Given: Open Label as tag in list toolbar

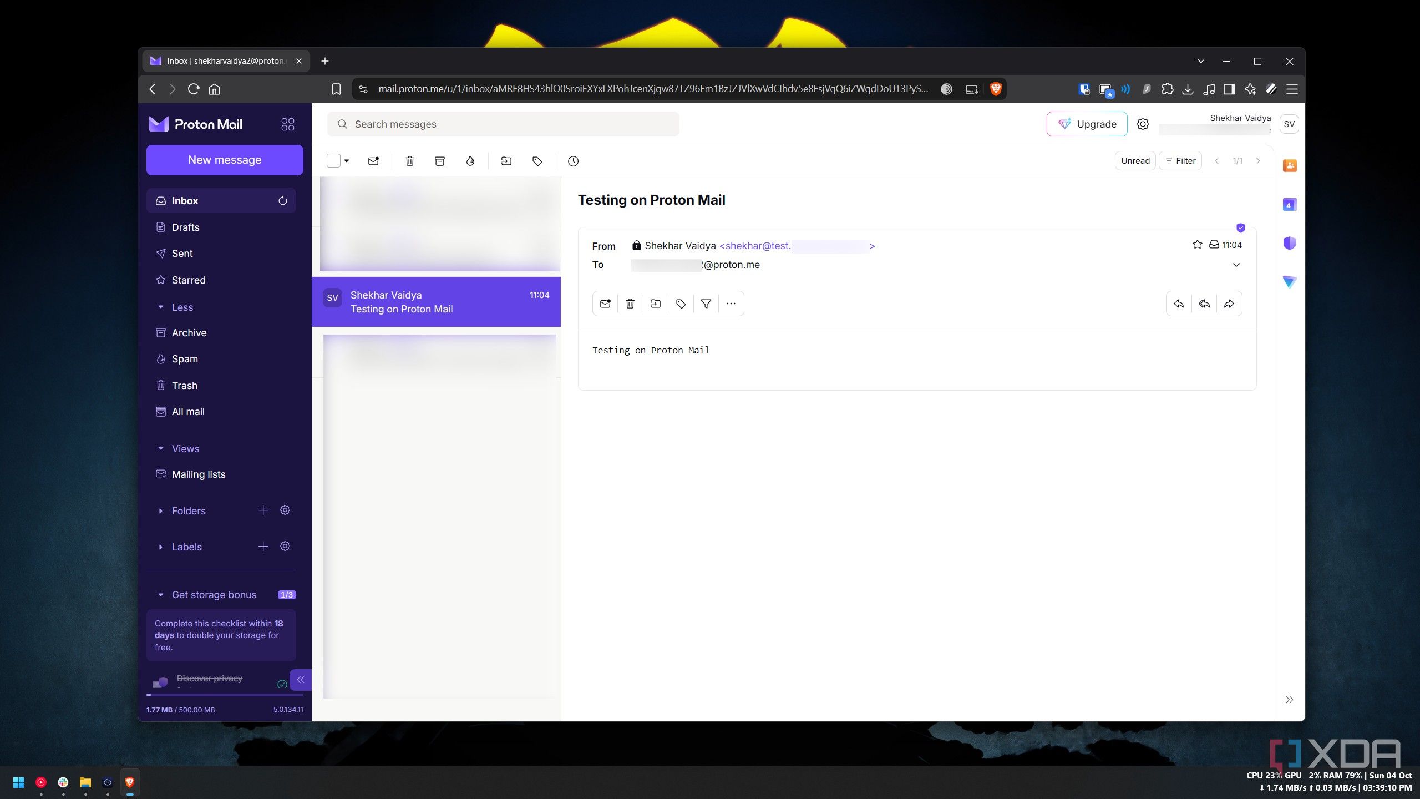Looking at the screenshot, I should (x=537, y=161).
